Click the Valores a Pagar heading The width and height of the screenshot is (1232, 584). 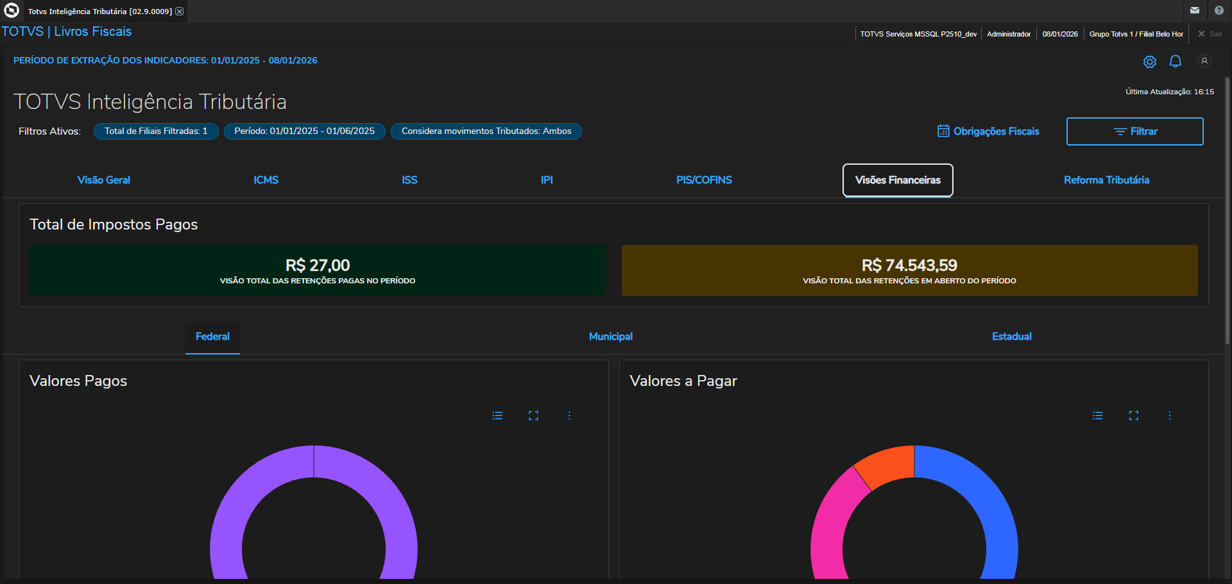point(683,381)
